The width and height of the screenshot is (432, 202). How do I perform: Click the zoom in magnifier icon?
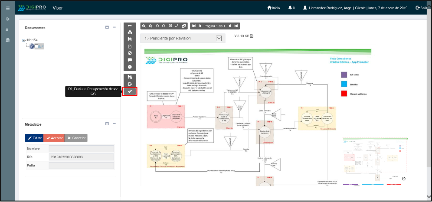144,26
